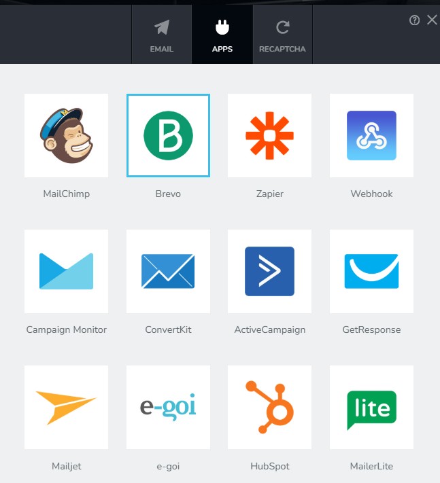Click the ConvertKit label text
Image resolution: width=440 pixels, height=483 pixels.
pos(168,329)
